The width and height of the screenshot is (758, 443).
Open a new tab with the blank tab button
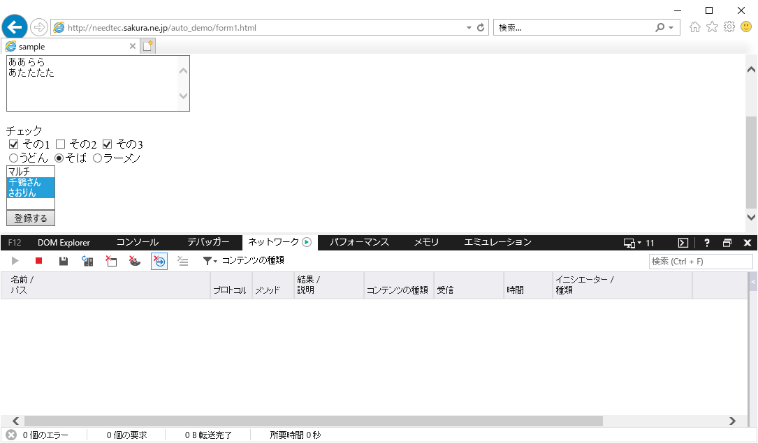pos(148,46)
